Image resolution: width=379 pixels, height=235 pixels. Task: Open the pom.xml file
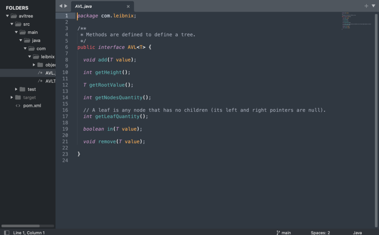coord(32,105)
